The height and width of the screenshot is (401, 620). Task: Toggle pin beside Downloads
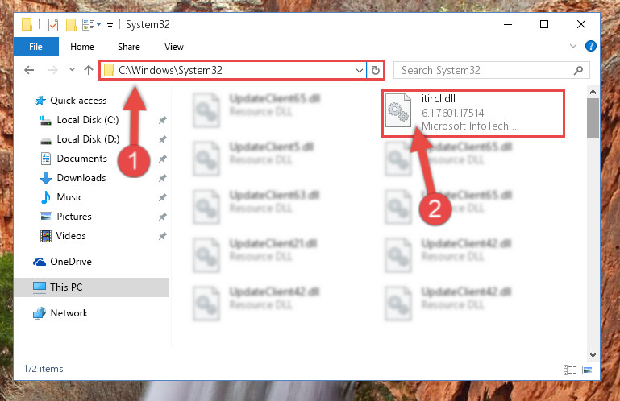coord(163,178)
